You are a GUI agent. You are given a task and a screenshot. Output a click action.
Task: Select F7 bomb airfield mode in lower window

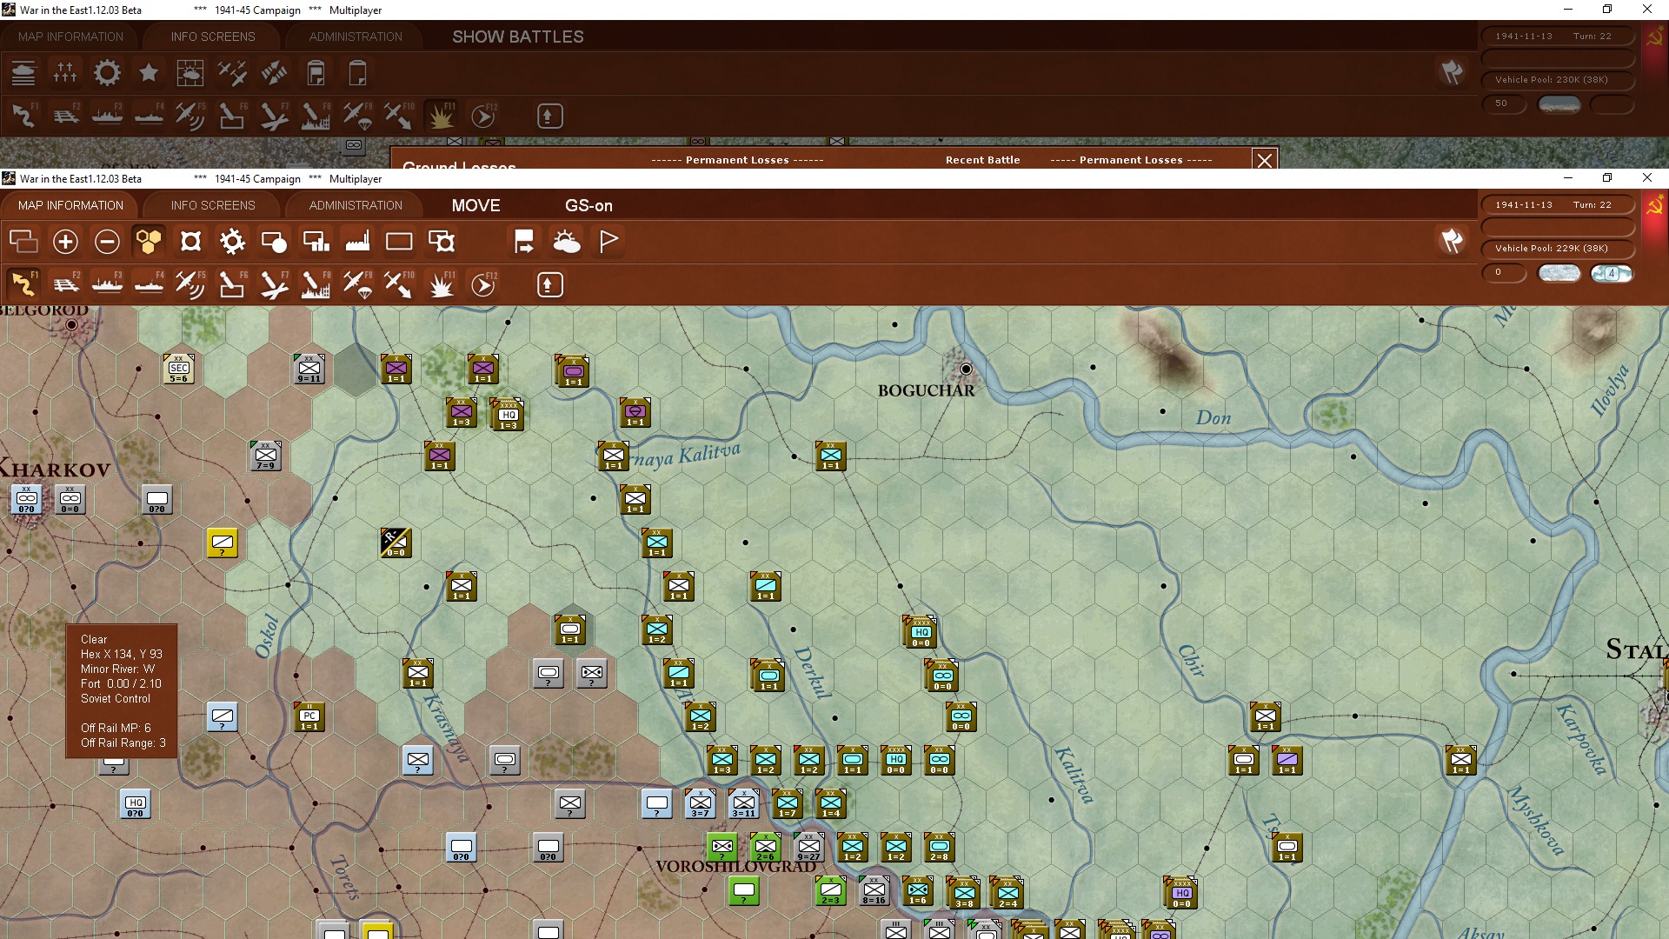pyautogui.click(x=274, y=284)
